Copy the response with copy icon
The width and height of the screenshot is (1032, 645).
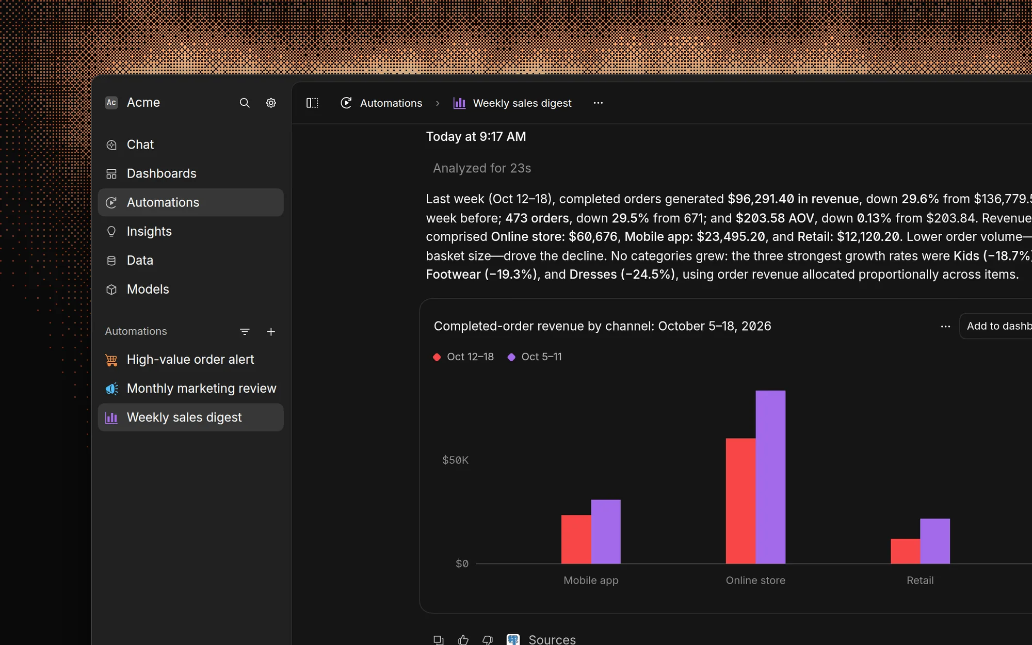coord(439,640)
